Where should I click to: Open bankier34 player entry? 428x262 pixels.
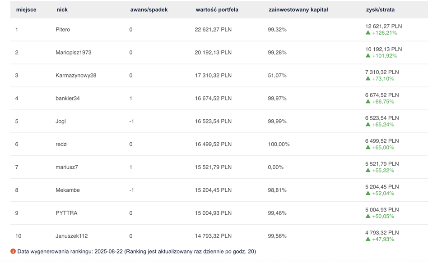[68, 98]
